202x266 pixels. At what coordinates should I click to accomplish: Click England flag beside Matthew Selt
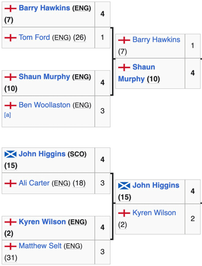click(11, 246)
